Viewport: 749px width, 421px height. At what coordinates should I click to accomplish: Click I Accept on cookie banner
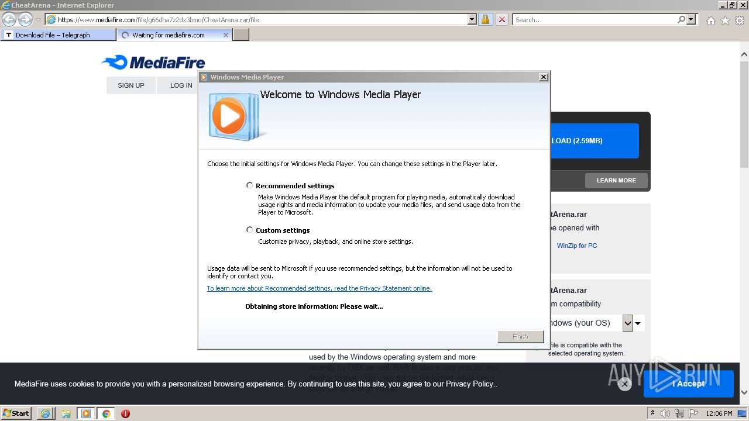(x=689, y=384)
